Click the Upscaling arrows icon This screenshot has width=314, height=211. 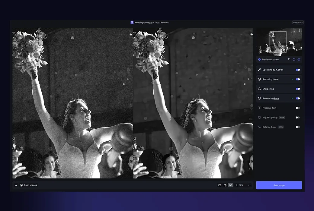click(x=259, y=70)
